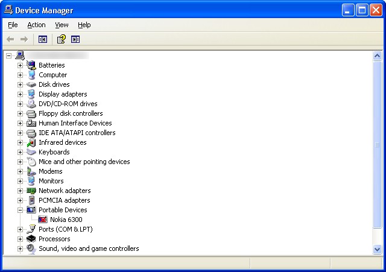Select the Nokia 6300 device entry
This screenshot has width=386, height=272.
(x=66, y=220)
